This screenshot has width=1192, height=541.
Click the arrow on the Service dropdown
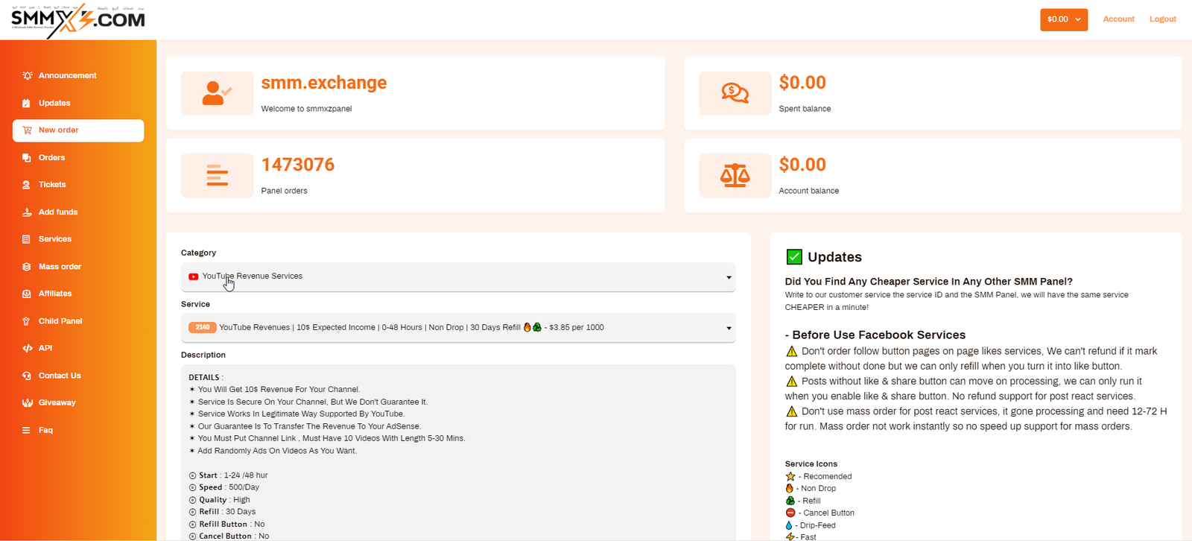tap(729, 329)
